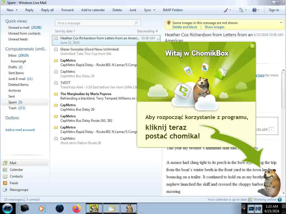Click Reply all in the toolbar
The width and height of the screenshot is (286, 214).
(x=47, y=10)
